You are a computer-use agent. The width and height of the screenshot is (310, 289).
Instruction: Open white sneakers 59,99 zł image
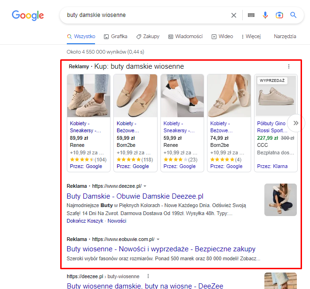coord(182,96)
